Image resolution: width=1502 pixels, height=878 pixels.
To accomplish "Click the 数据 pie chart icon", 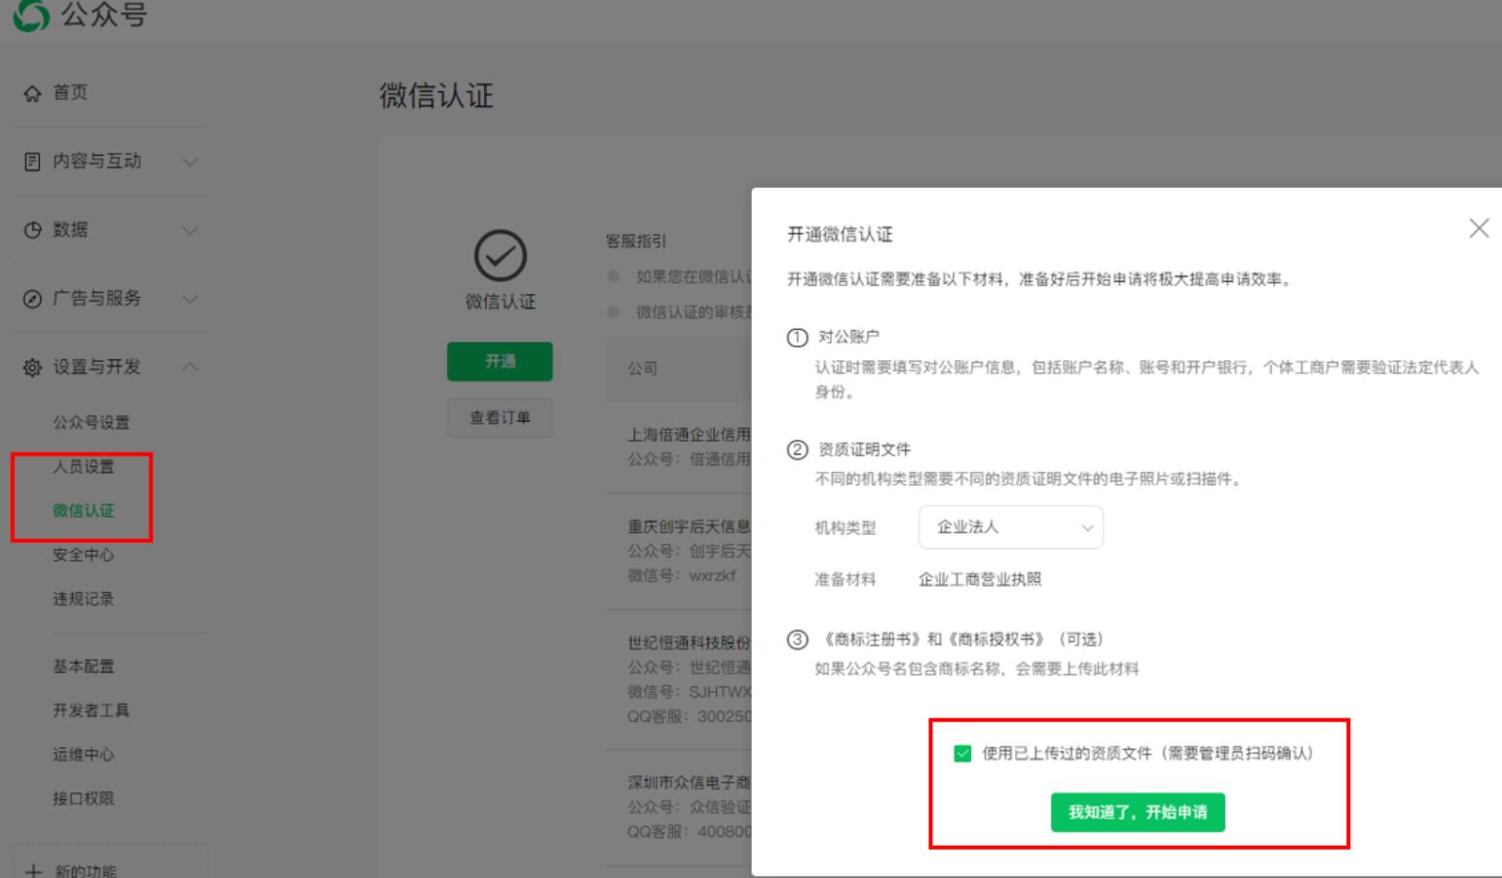I will (x=33, y=230).
